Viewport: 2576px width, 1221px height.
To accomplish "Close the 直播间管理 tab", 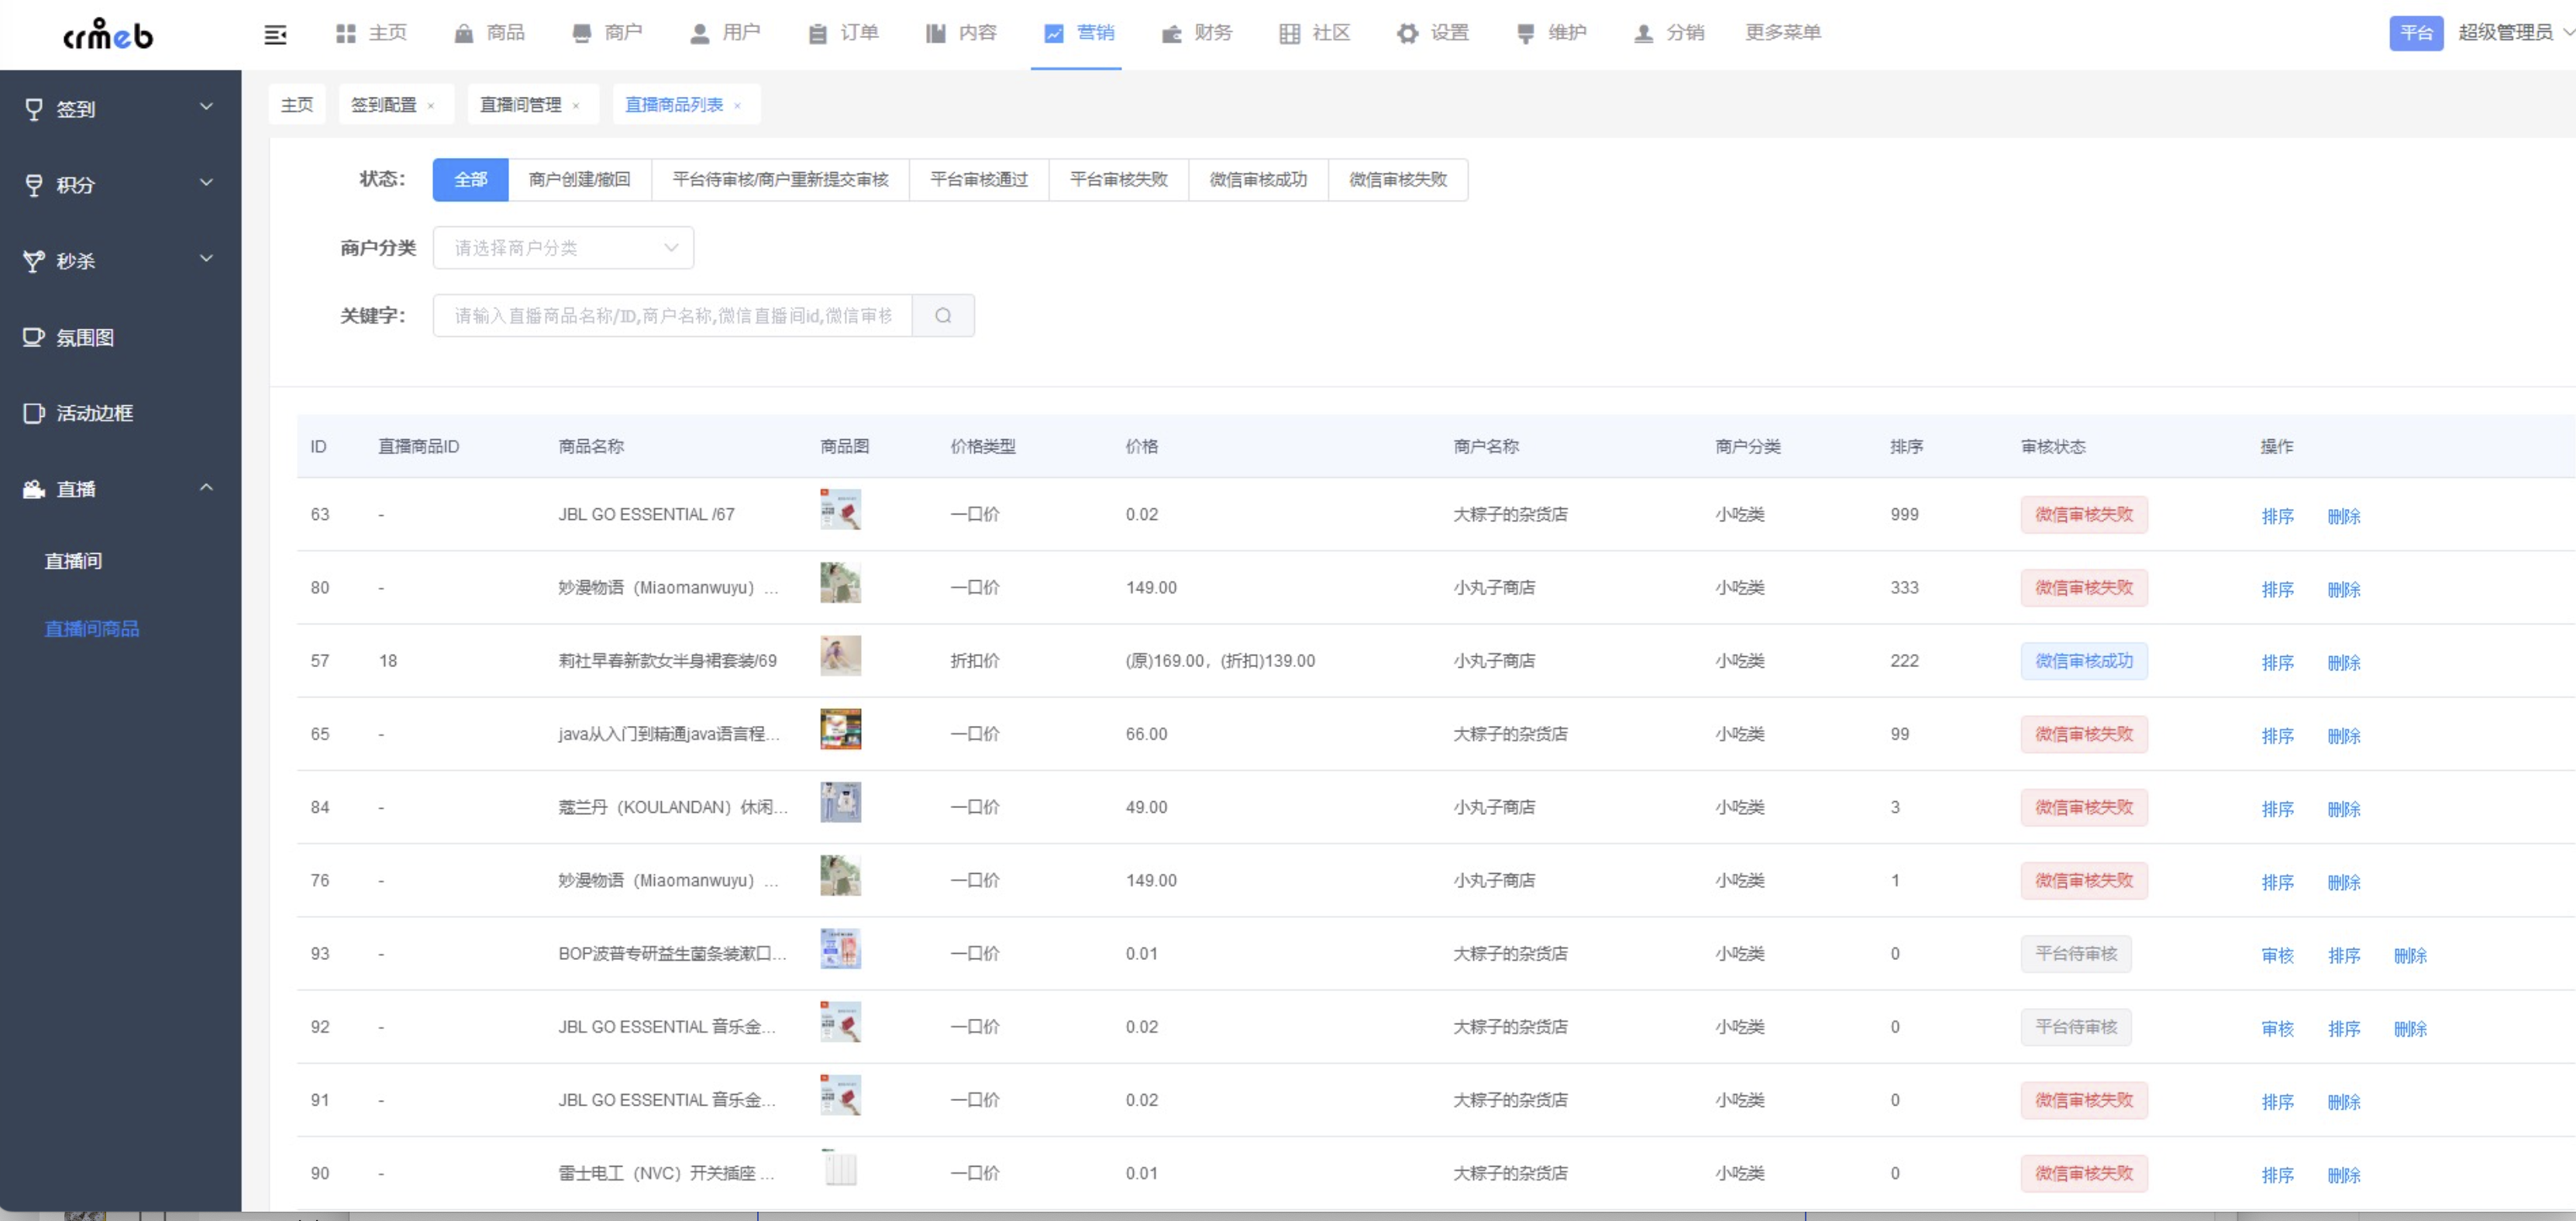I will pos(576,106).
